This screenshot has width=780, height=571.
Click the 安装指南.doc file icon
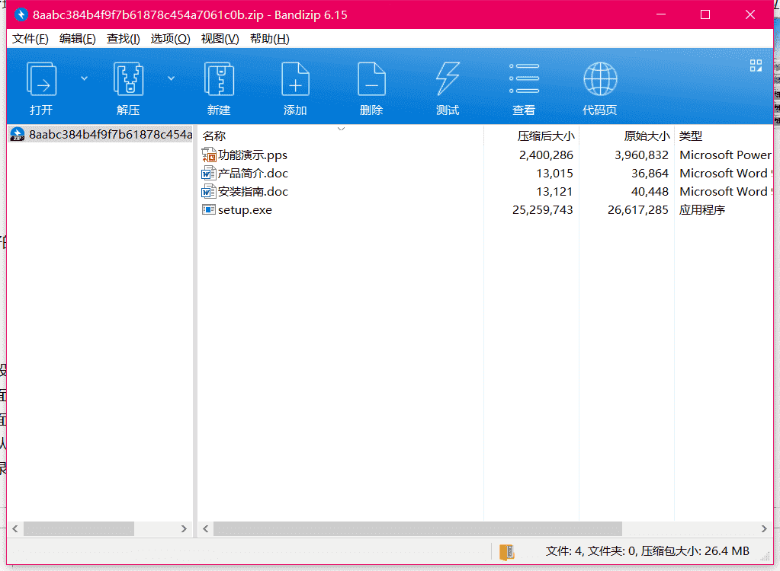pos(208,192)
